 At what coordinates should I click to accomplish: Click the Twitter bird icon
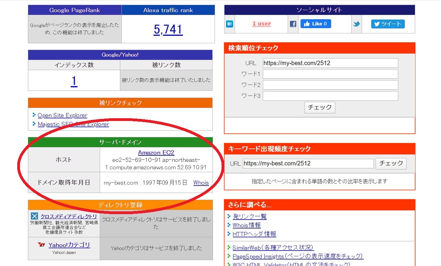click(356, 24)
